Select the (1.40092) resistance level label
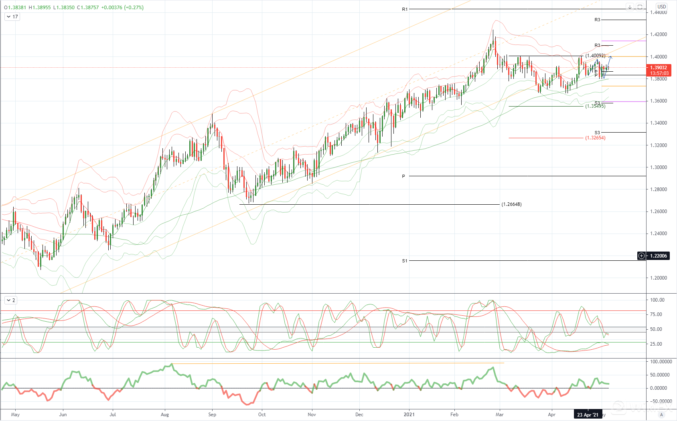 595,56
